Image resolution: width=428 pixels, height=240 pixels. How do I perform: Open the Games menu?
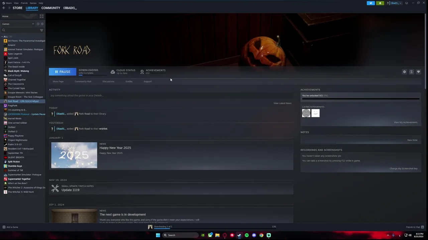[33, 3]
